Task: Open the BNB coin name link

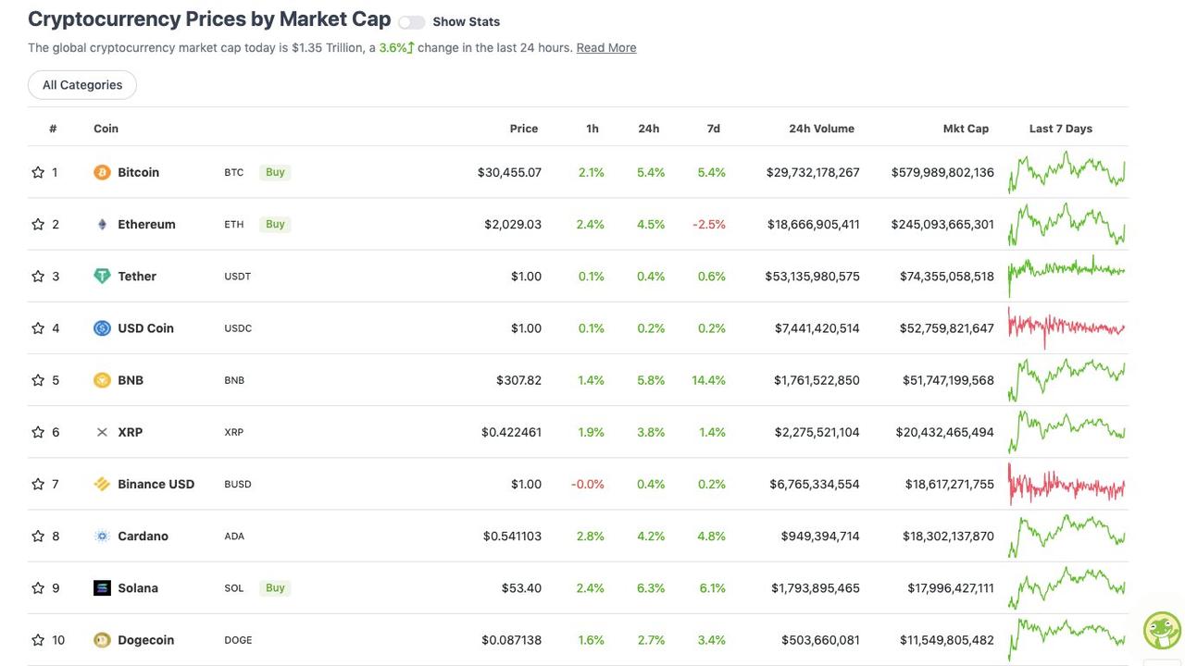Action: (131, 380)
